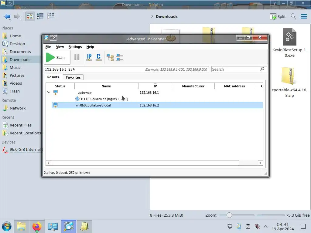Go forward in Dolphin
This screenshot has height=233, width=311.
[x=17, y=16]
